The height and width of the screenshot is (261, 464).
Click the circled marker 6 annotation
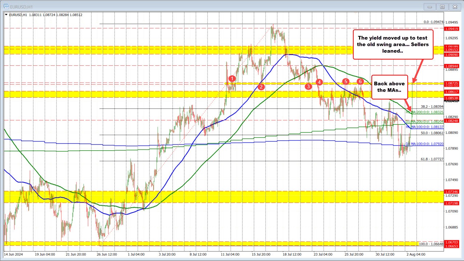pyautogui.click(x=360, y=82)
